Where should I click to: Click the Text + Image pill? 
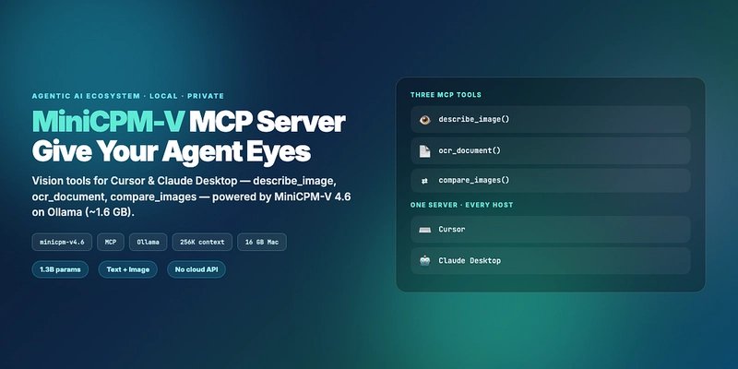coord(127,269)
